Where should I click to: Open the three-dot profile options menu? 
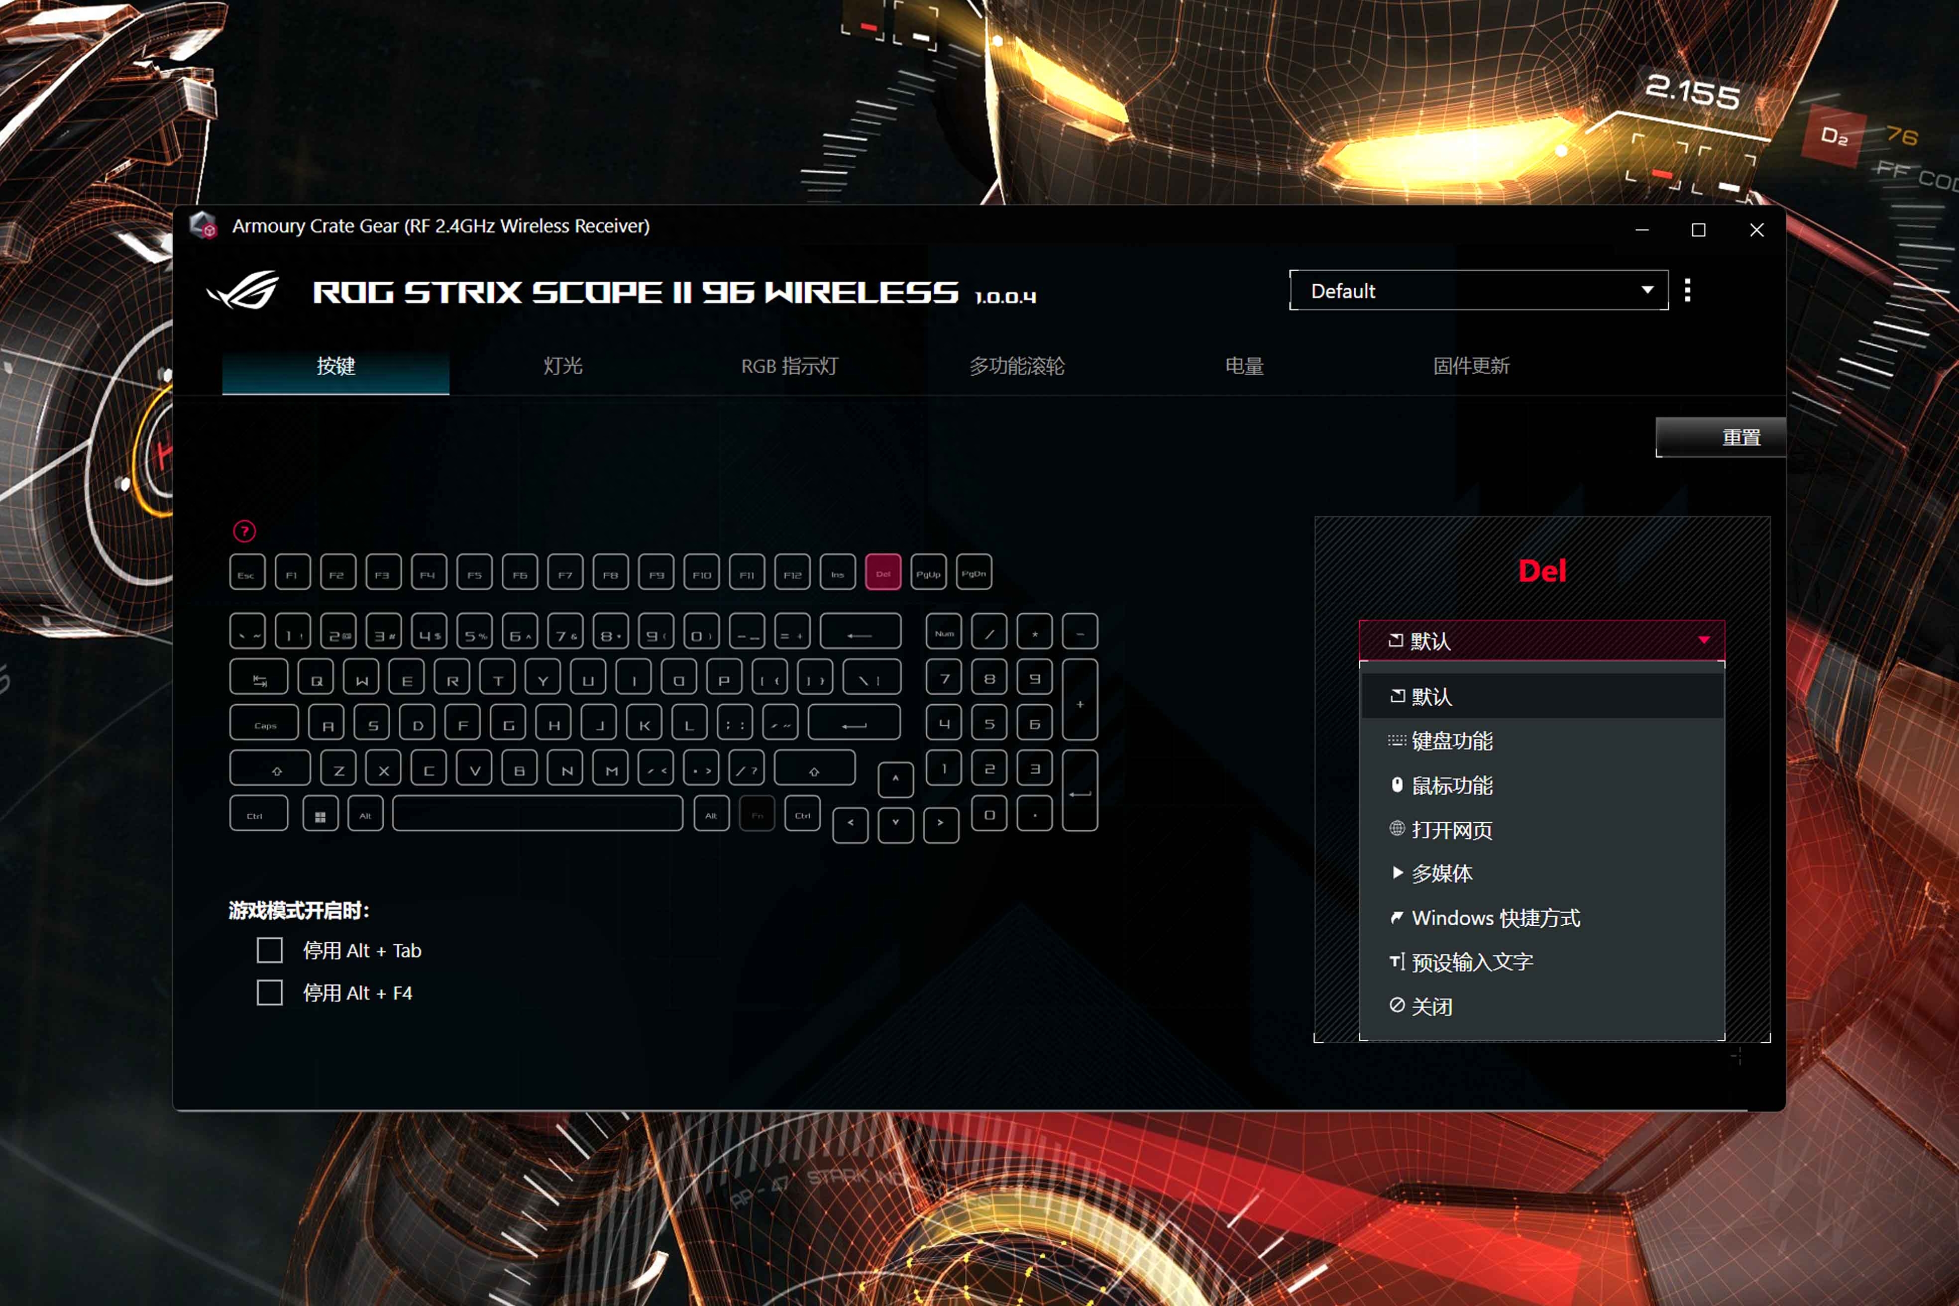1687,290
